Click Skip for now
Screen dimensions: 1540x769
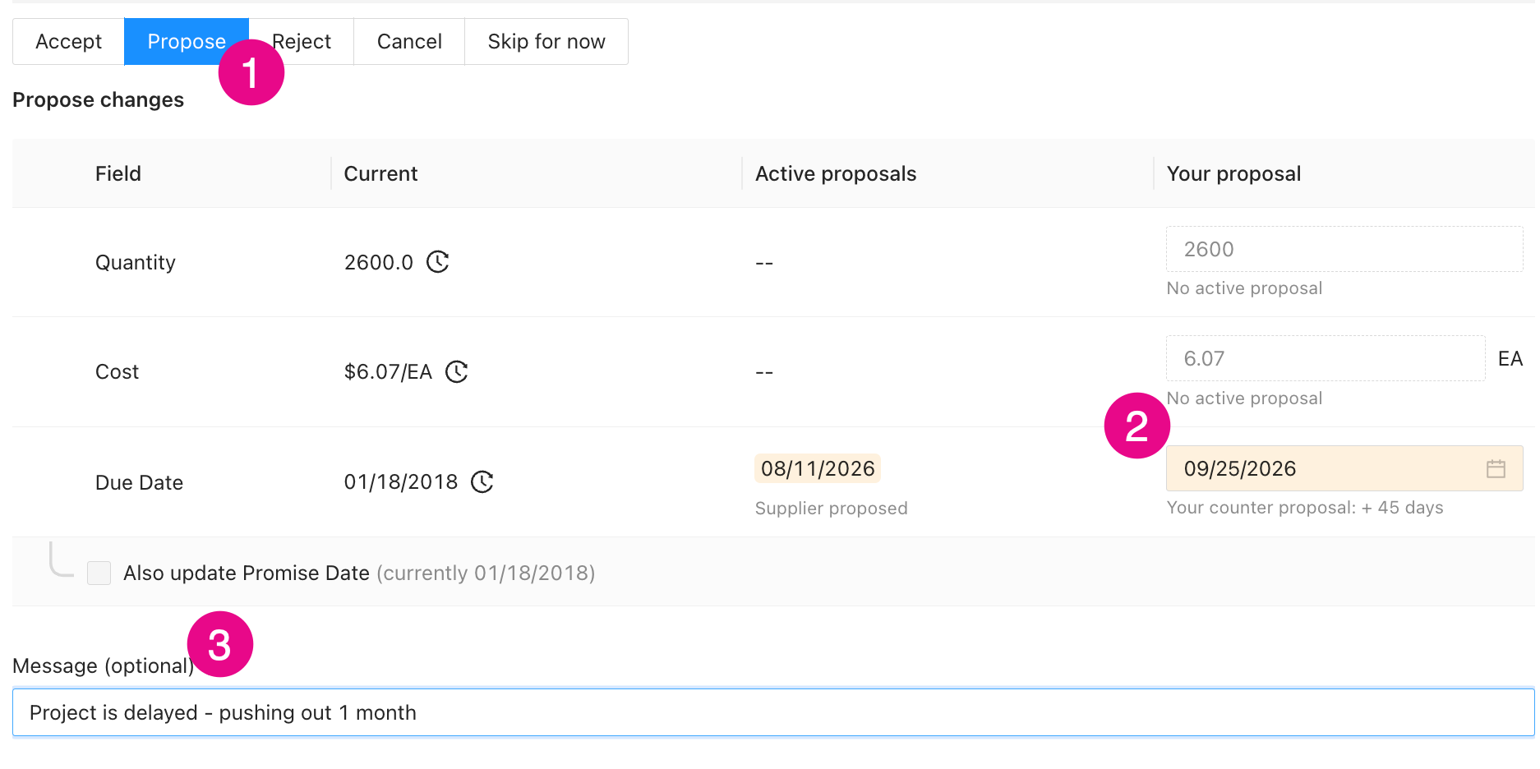coord(546,42)
